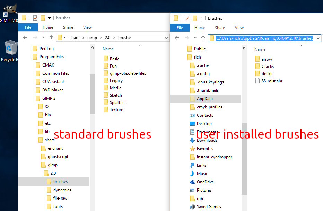Go up one level in left window
Image resolution: width=323 pixels, height=211 pixels.
pyautogui.click(x=51, y=37)
